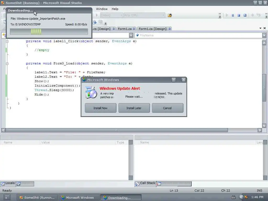The height and width of the screenshot is (201, 268).
Task: Click the SomeShit (Running) taskbar button
Action: tap(37, 197)
